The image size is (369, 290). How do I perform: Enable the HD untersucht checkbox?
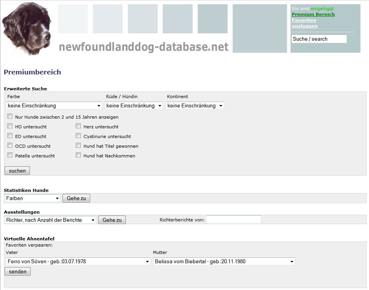tap(10, 126)
